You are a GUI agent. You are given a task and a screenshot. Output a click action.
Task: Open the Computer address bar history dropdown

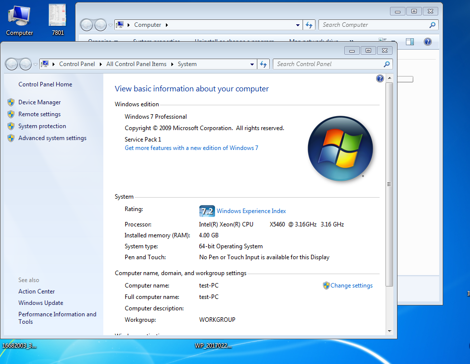tap(298, 25)
